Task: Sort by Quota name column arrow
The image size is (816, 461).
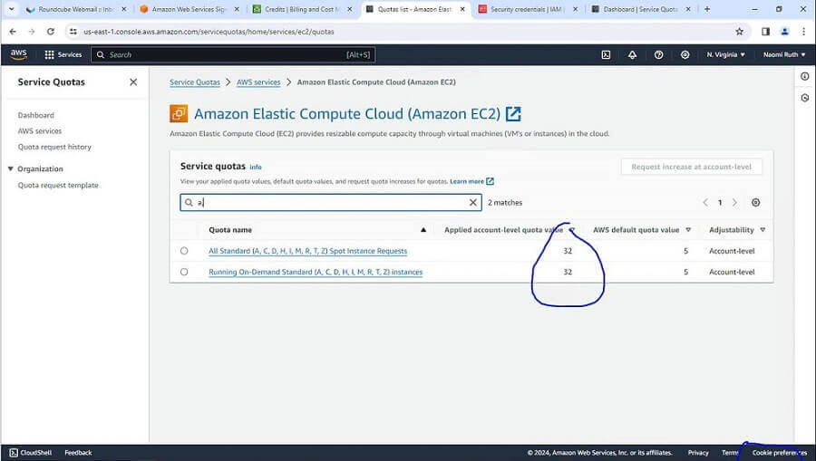Action: point(423,230)
